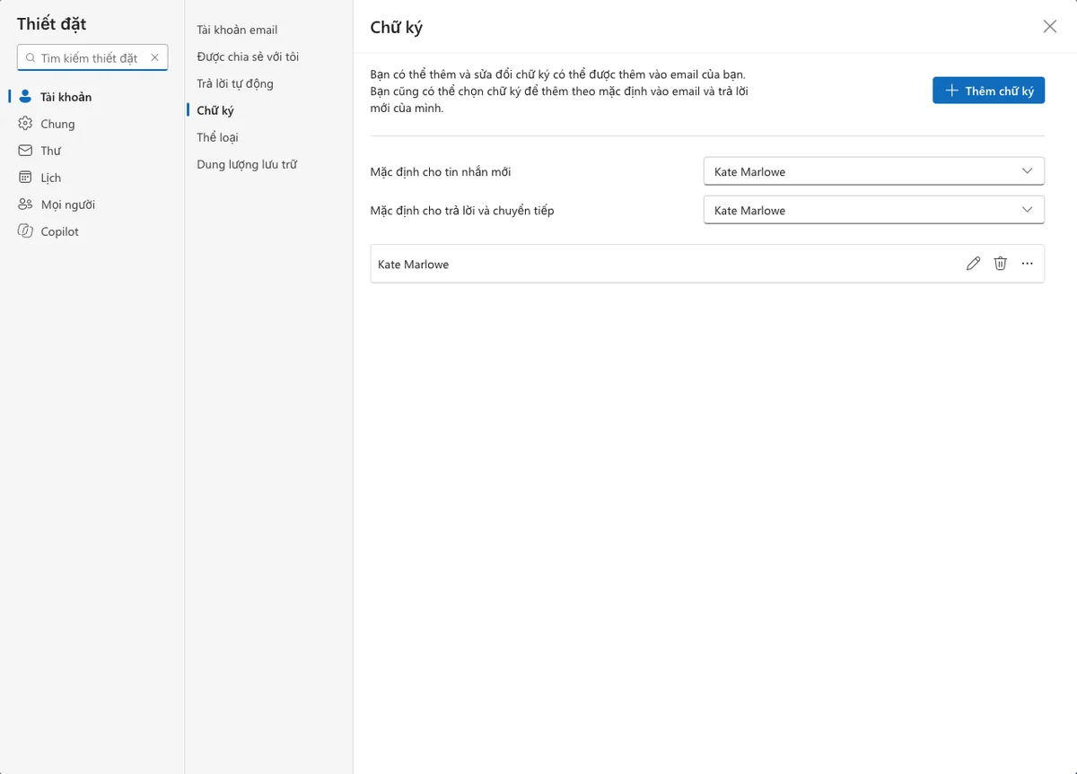Go to Được chia sẻ với tôi

pos(248,57)
